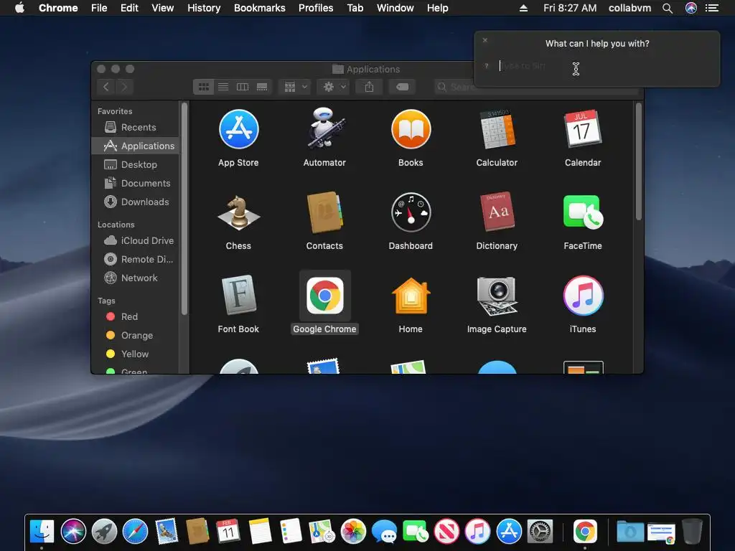
Task: Click the Type to Siri input field
Action: tap(604, 66)
